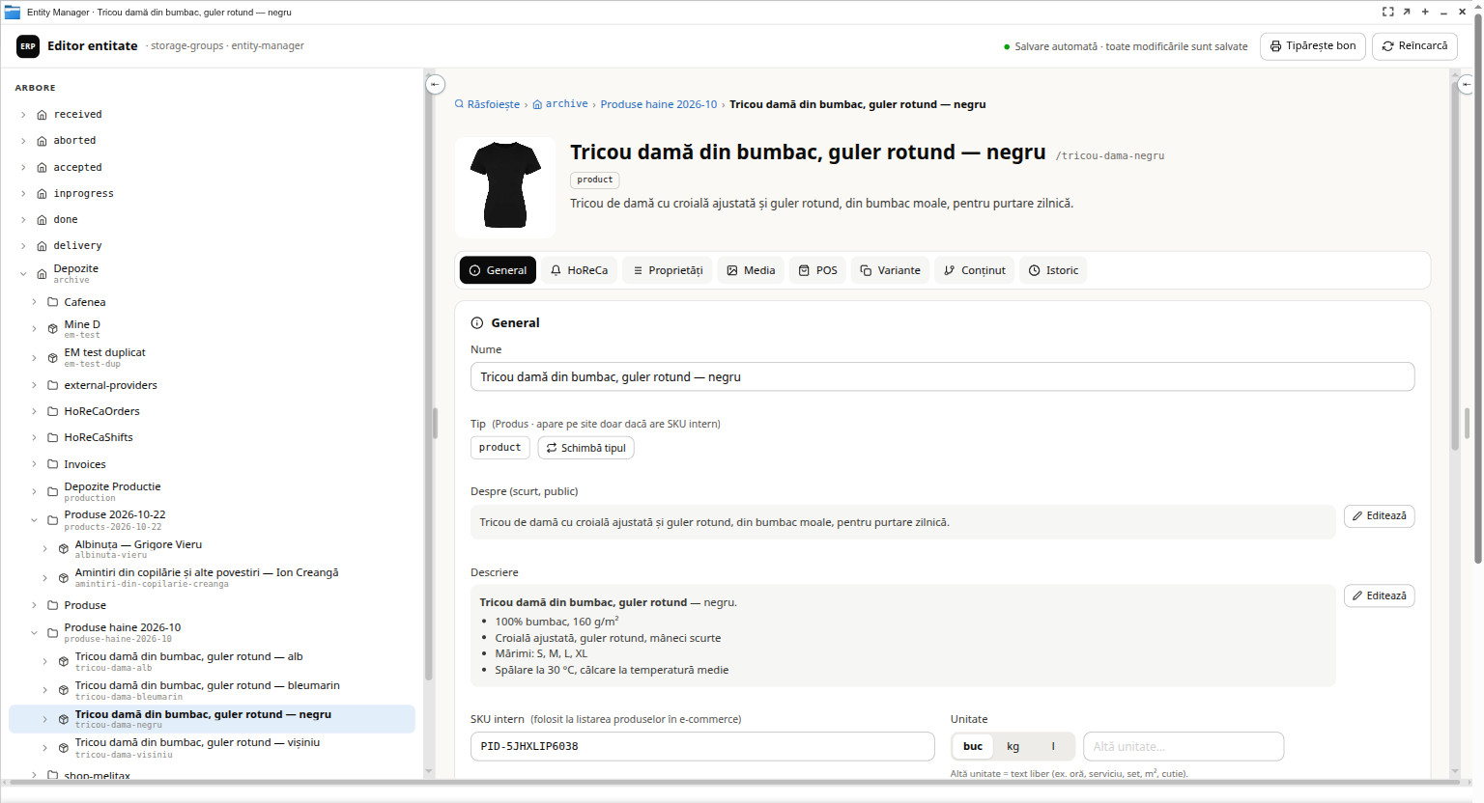Click fullscreen icon in window title bar
This screenshot has width=1484, height=803.
[1388, 12]
